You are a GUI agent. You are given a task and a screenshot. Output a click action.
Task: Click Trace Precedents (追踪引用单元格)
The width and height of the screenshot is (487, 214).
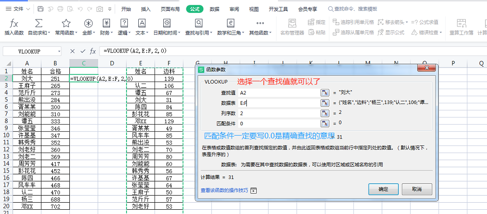353,22
